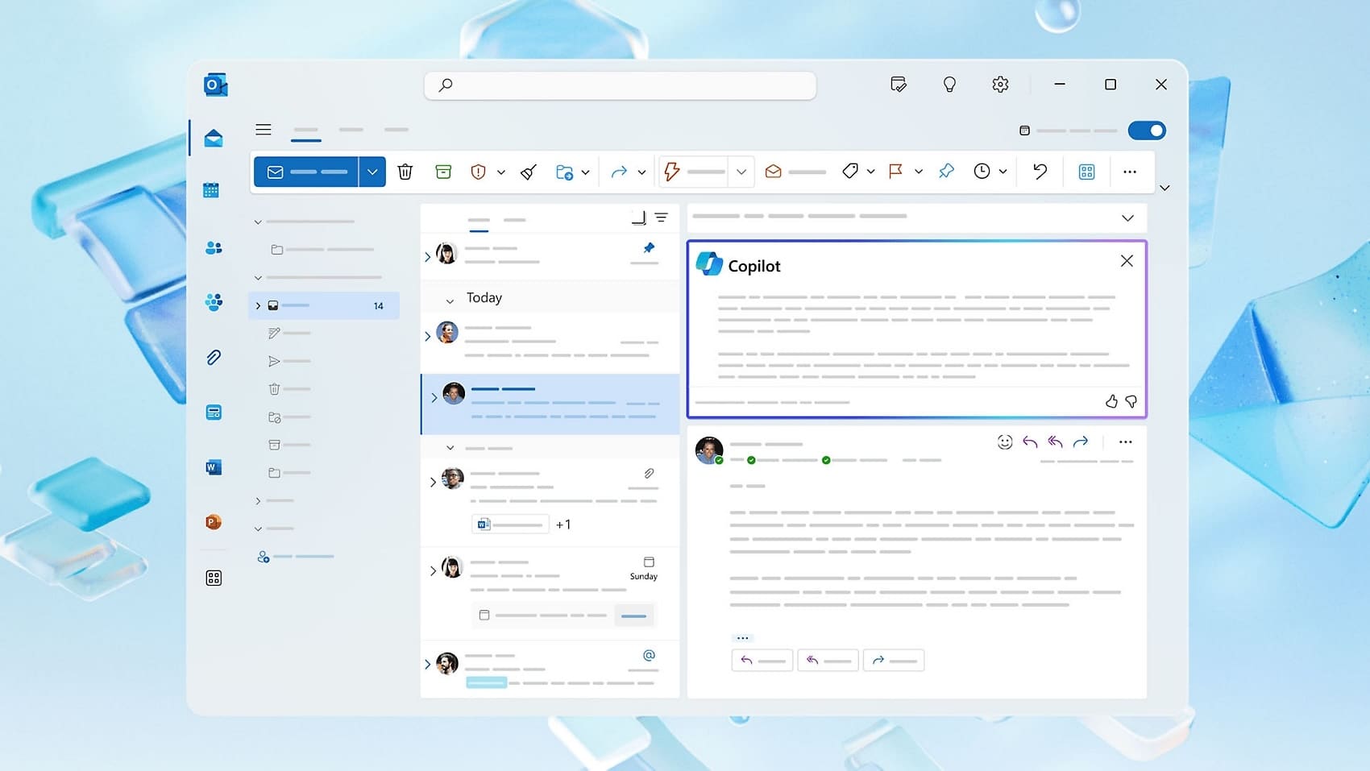This screenshot has width=1370, height=771.
Task: Mark the message unread with the envelope icon
Action: pyautogui.click(x=773, y=172)
